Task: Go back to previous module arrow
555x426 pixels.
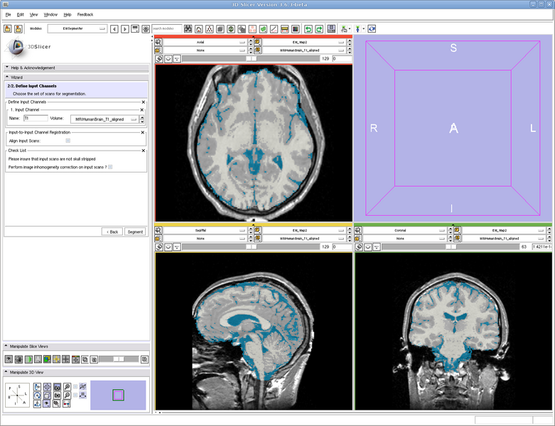Action: coord(114,29)
